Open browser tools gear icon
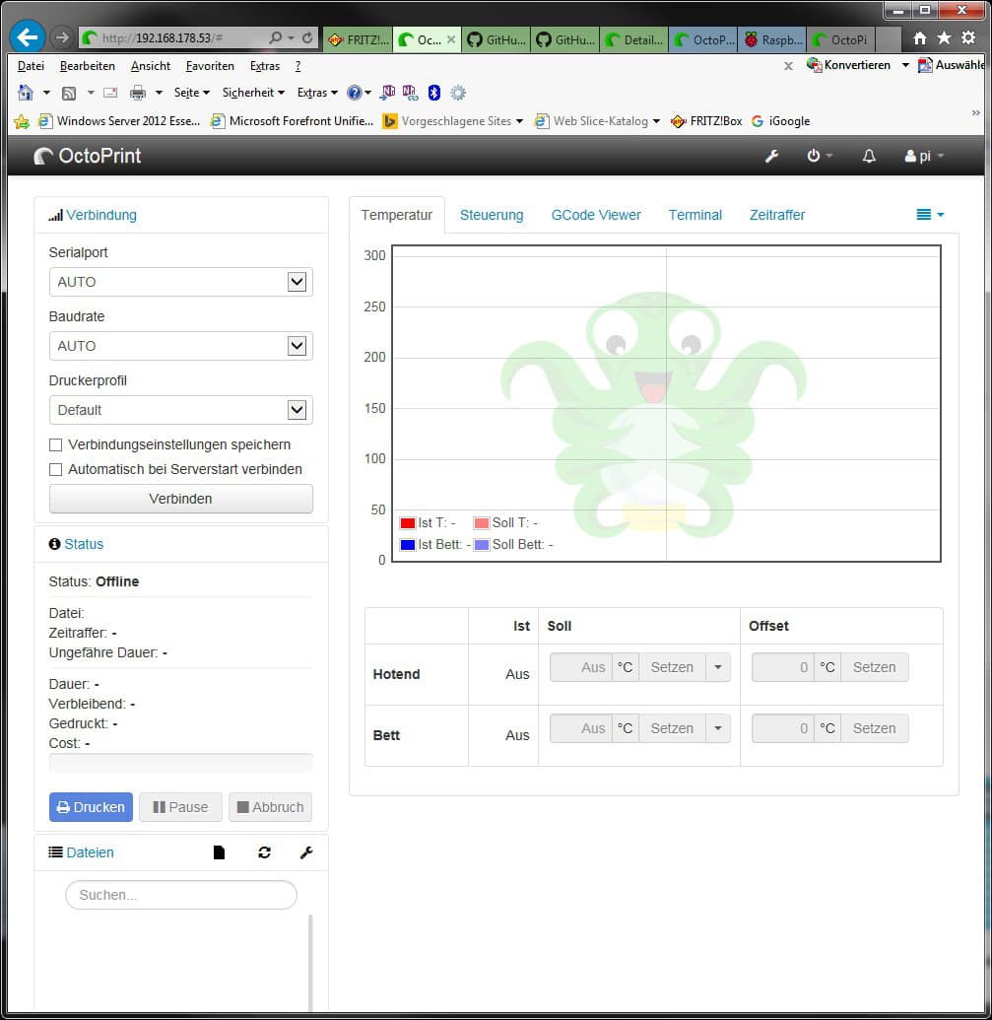 point(968,37)
